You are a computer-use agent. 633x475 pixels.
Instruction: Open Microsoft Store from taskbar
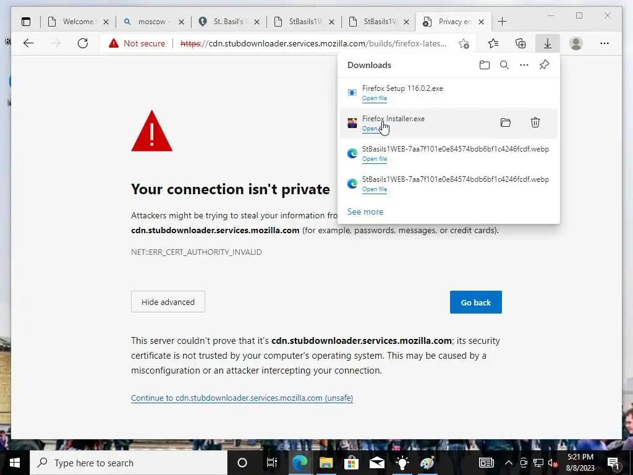351,463
